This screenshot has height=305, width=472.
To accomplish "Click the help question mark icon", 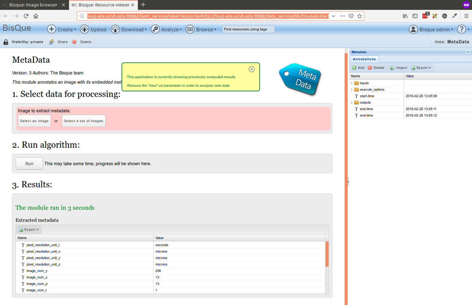I will [x=461, y=29].
